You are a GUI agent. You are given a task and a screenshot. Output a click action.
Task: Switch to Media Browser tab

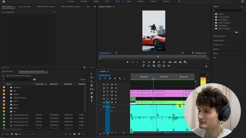click(7, 71)
